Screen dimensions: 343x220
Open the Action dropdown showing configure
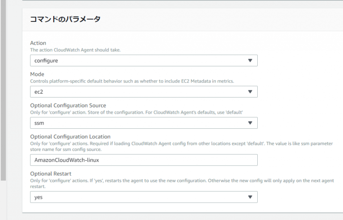[144, 61]
